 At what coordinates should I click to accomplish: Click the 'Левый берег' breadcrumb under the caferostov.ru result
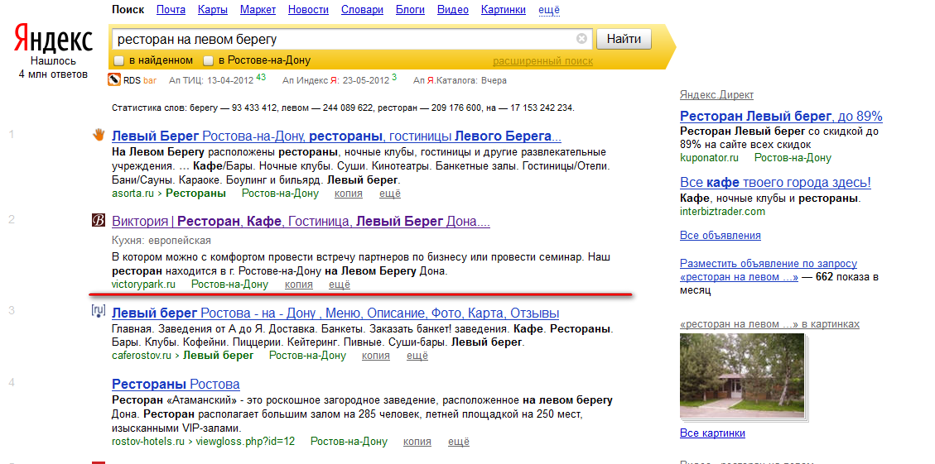tap(219, 356)
